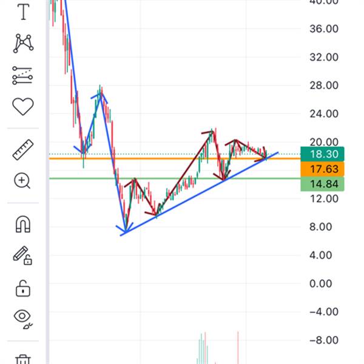Viewport: 364px width, 364px height.
Task: Click the 24.00 price axis label
Action: click(x=324, y=114)
